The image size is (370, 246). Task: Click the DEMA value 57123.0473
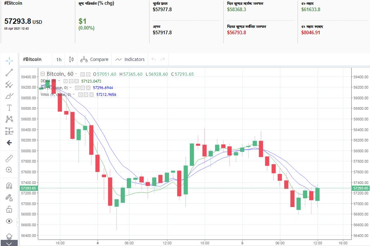tap(91, 81)
